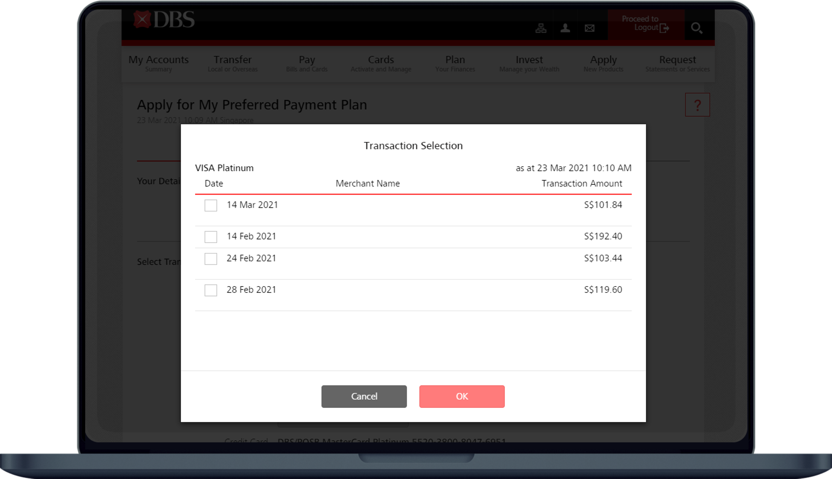The width and height of the screenshot is (832, 479).
Task: Tick the 14 Mar 2021 transaction checkbox
Action: tap(211, 205)
